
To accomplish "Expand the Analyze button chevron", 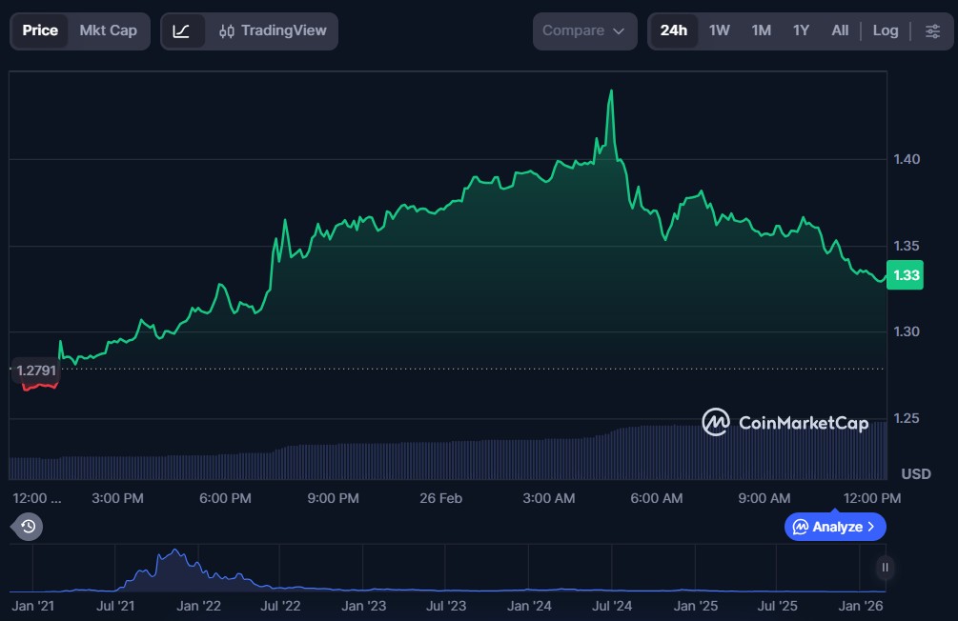I will [871, 527].
